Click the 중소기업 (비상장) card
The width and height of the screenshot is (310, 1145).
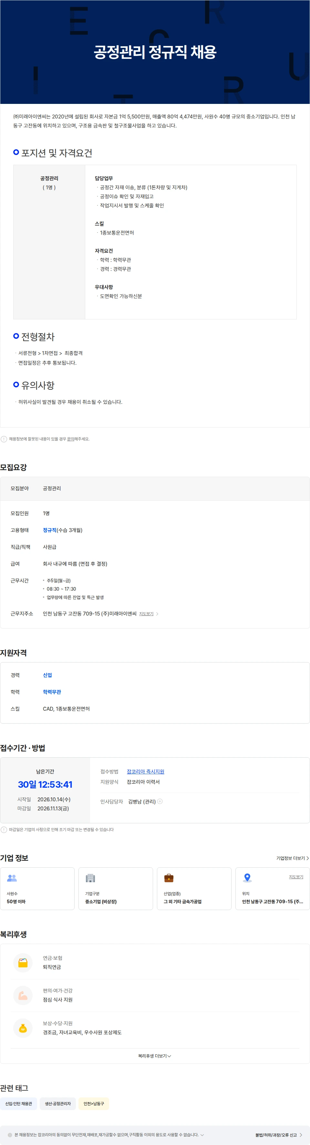tap(116, 889)
